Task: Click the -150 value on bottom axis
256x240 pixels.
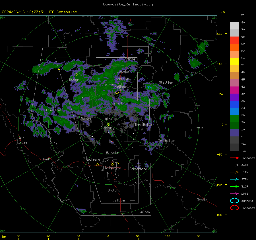Action: [x=17, y=236]
